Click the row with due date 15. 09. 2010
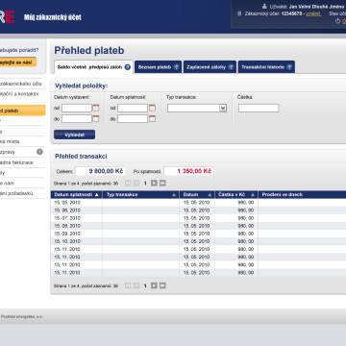This screenshot has height=346, width=346. point(198,234)
